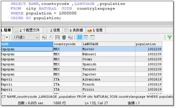Place cursor on the SELECT line in editor
Image resolution: width=176 pixels, height=108 pixels.
pos(68,4)
